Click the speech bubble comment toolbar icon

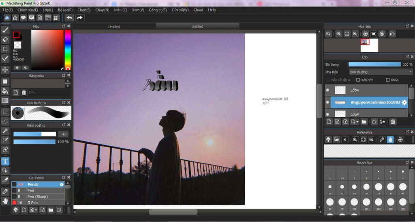24,18
